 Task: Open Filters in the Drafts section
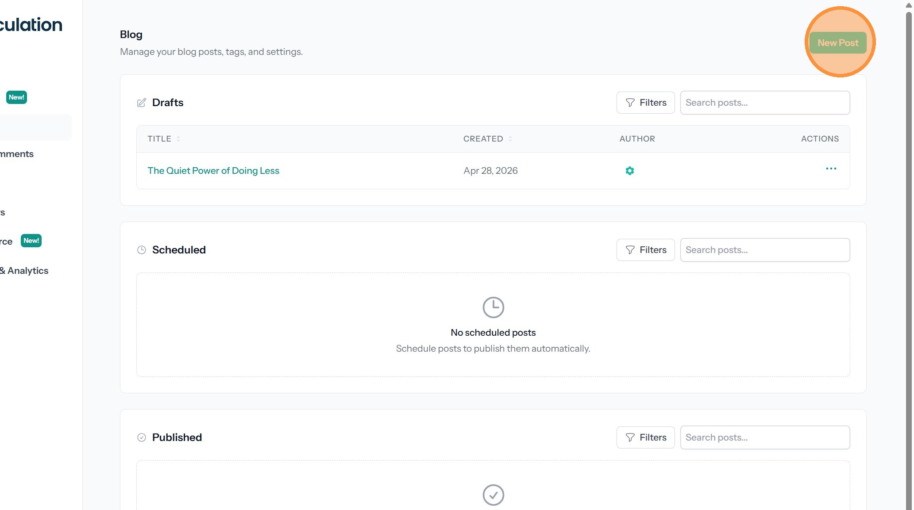pyautogui.click(x=645, y=103)
